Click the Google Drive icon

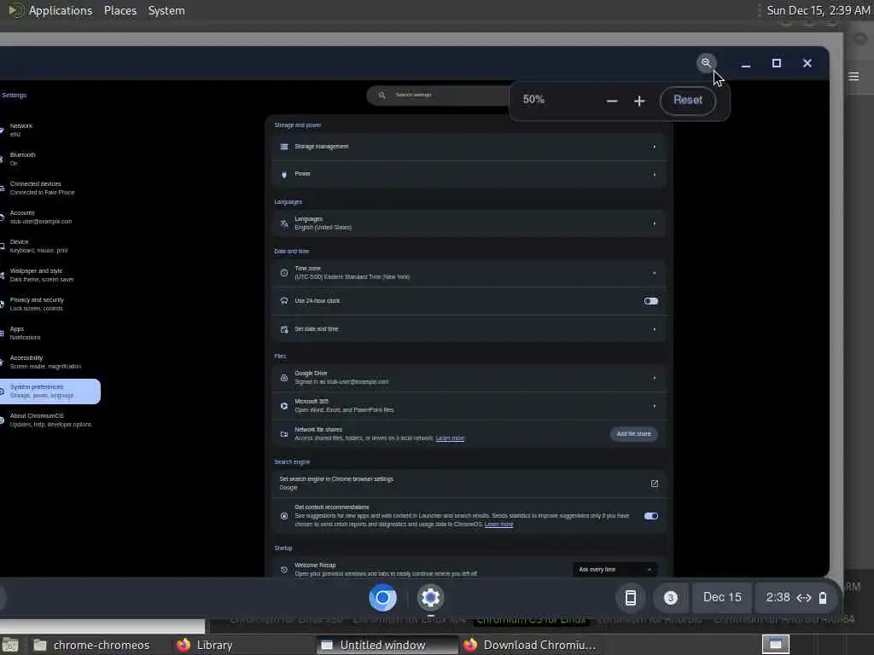pos(284,378)
